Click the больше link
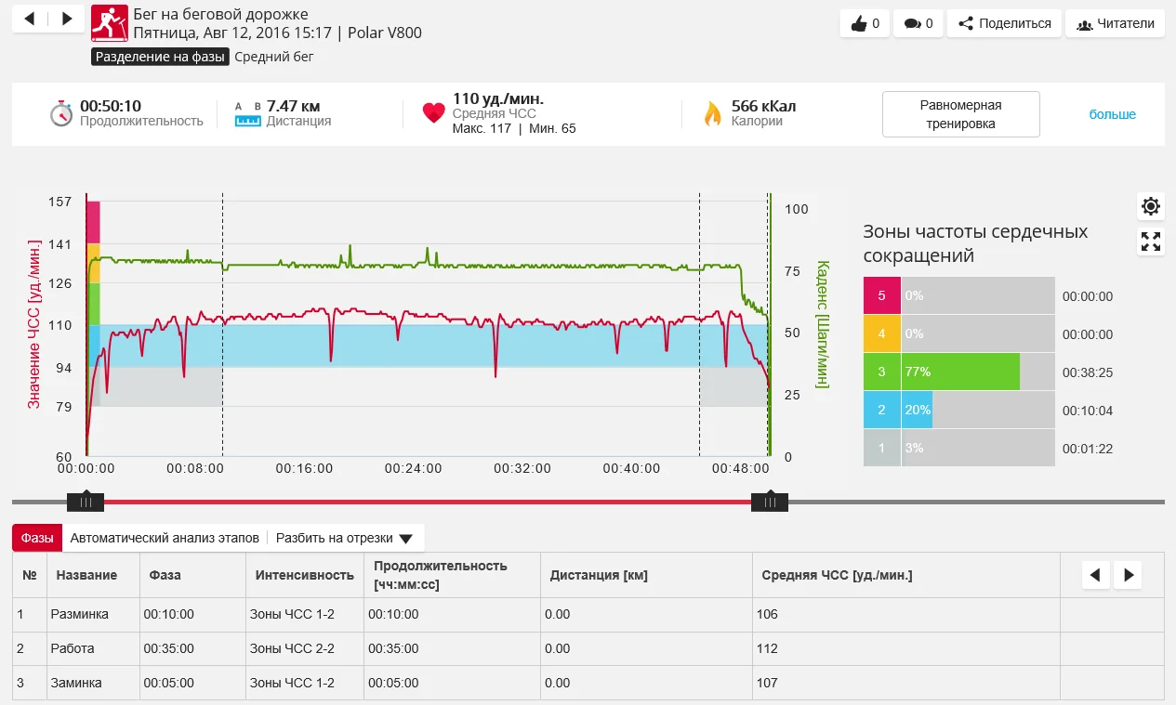1176x705 pixels. click(1112, 114)
